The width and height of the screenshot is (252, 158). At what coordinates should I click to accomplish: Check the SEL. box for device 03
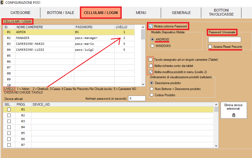9,121
